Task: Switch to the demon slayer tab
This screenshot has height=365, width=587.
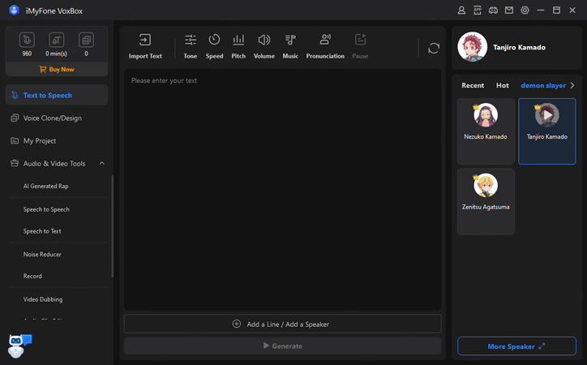Action: tap(543, 85)
